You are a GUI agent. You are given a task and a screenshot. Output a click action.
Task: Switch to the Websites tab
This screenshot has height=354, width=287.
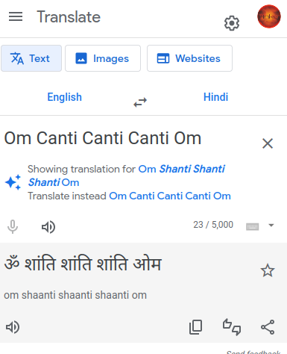(189, 58)
